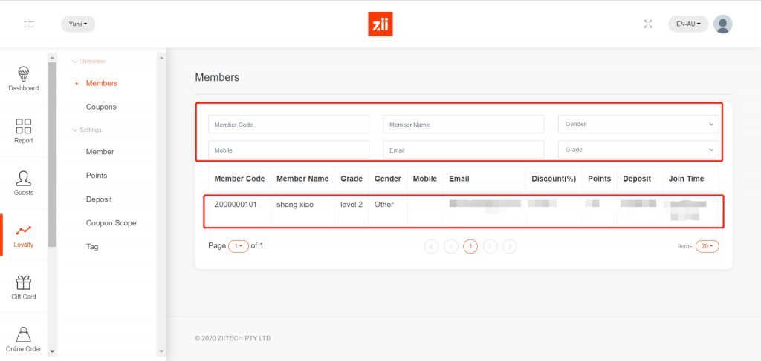This screenshot has height=361, width=761.
Task: Go to the next page arrow
Action: [490, 246]
